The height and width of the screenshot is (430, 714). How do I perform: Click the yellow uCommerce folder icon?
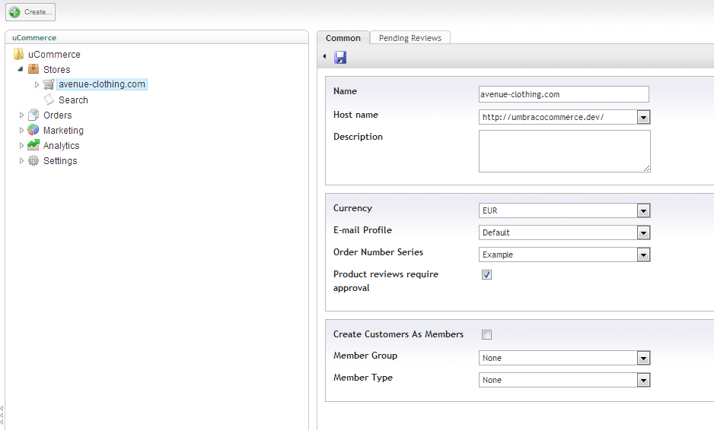click(19, 54)
